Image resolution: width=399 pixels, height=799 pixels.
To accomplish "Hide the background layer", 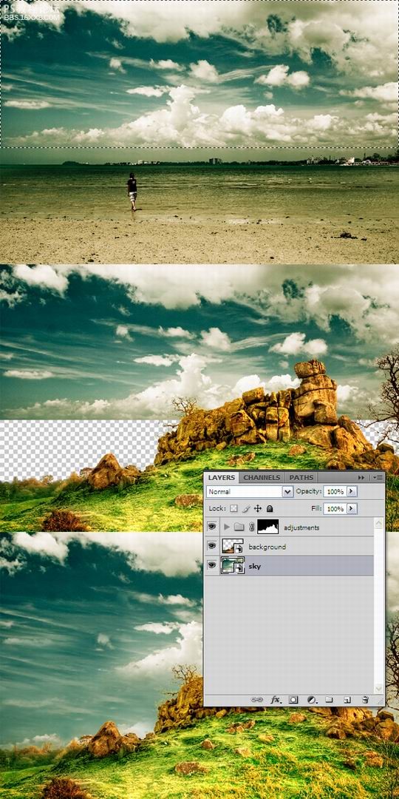I will point(212,546).
